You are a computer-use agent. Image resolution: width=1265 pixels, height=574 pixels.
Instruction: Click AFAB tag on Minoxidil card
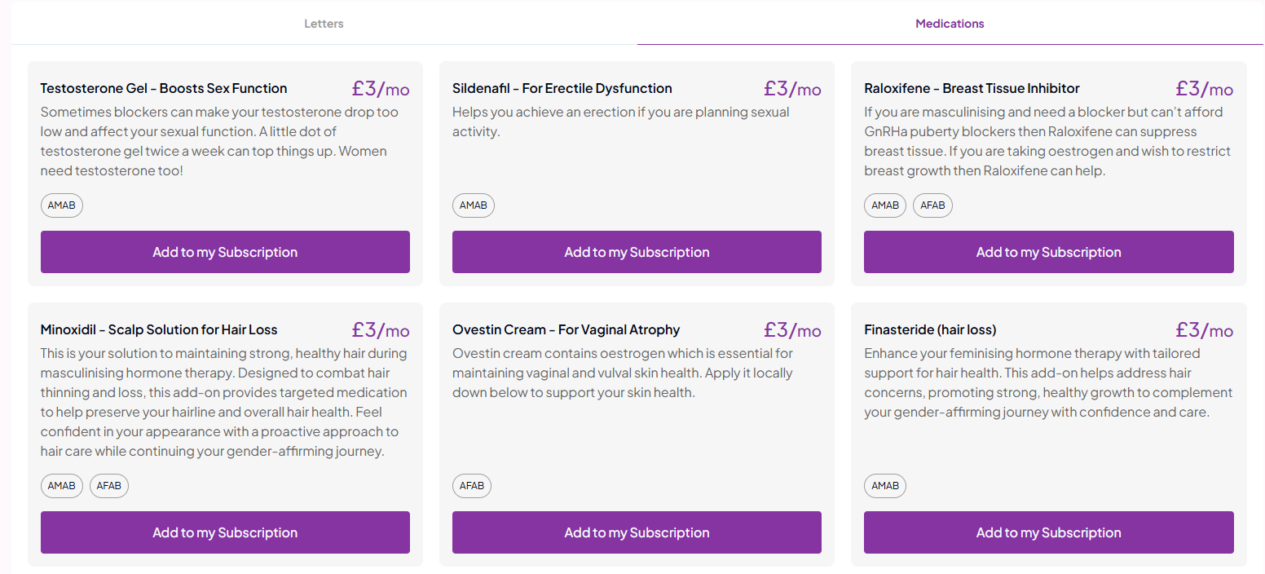tap(109, 486)
